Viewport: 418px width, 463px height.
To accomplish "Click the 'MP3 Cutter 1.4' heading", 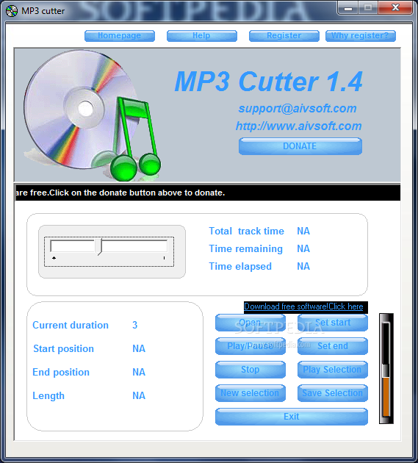I will coord(269,82).
